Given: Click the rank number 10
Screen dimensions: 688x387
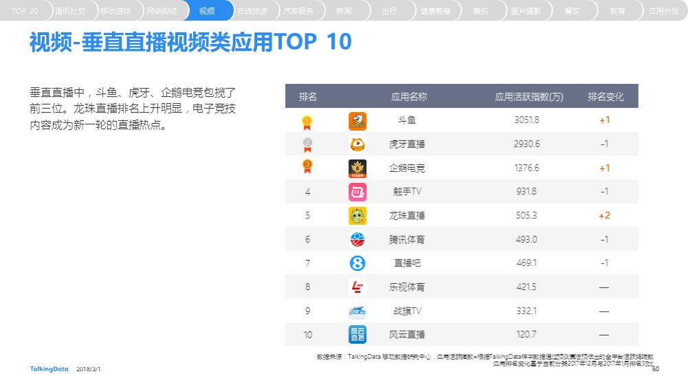Looking at the screenshot, I should (308, 335).
